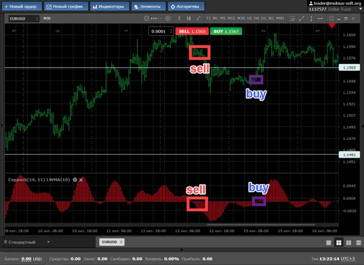This screenshot has width=364, height=265.
Task: Choose horizontal split layout icon
Action: click(359, 242)
